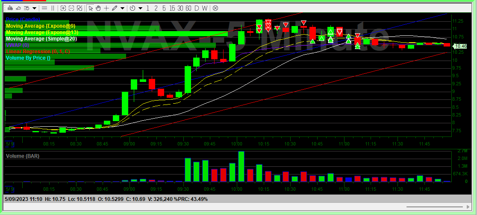Image resolution: width=477 pixels, height=215 pixels.
Task: Click the horizontal lines toolbar icon
Action: [x=44, y=8]
